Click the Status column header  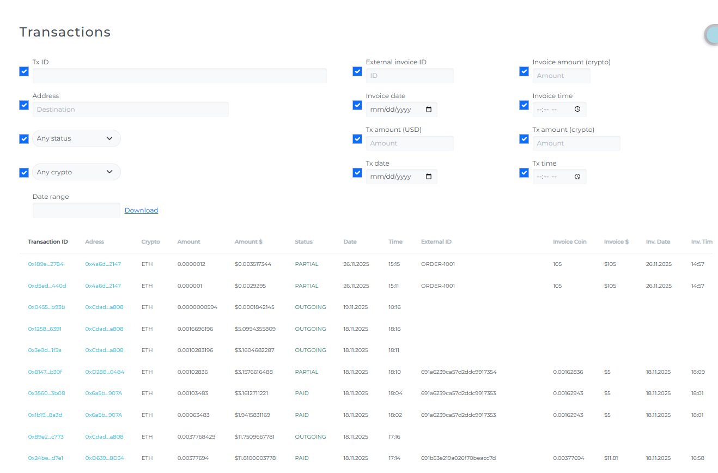pos(303,242)
